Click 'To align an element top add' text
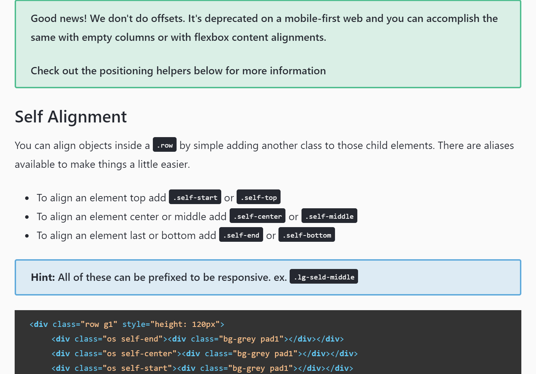This screenshot has height=374, width=536. (x=101, y=198)
